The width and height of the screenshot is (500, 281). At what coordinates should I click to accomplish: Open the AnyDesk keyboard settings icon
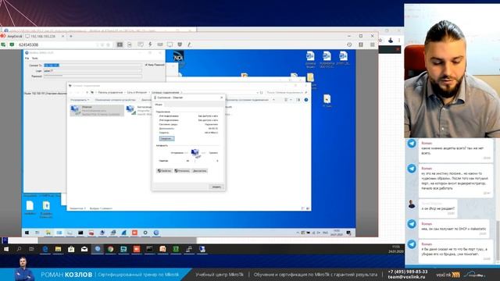(x=160, y=44)
